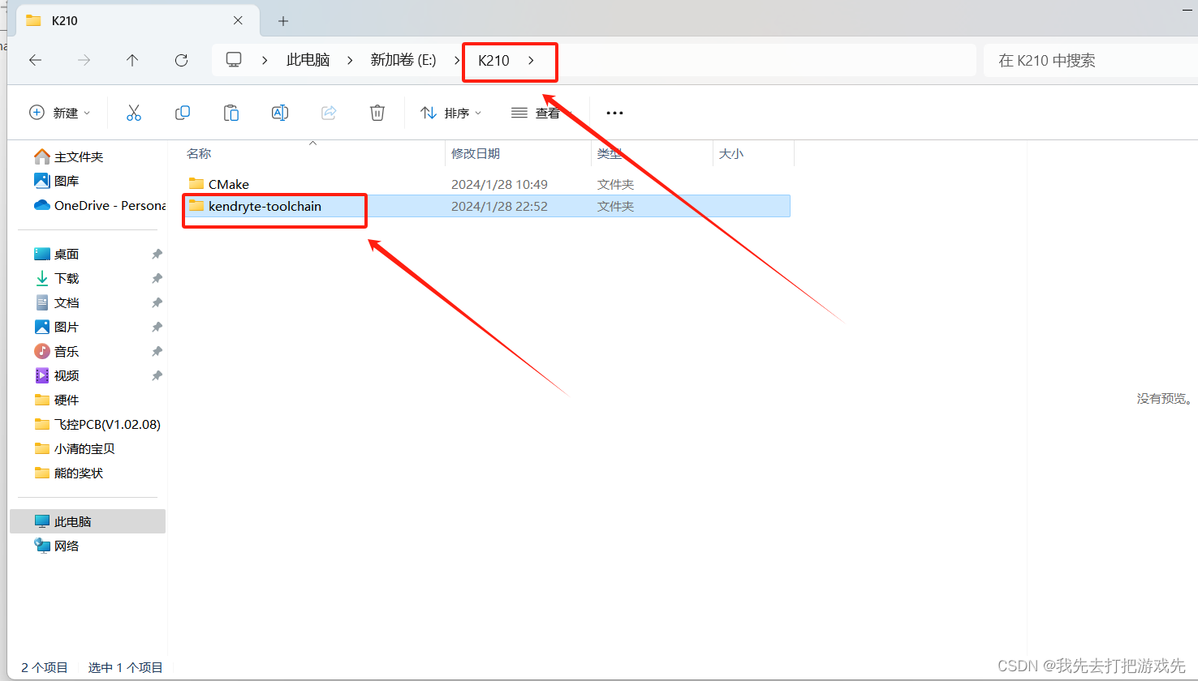Expand chevron after computer icon in address bar
This screenshot has width=1198, height=681.
(265, 60)
